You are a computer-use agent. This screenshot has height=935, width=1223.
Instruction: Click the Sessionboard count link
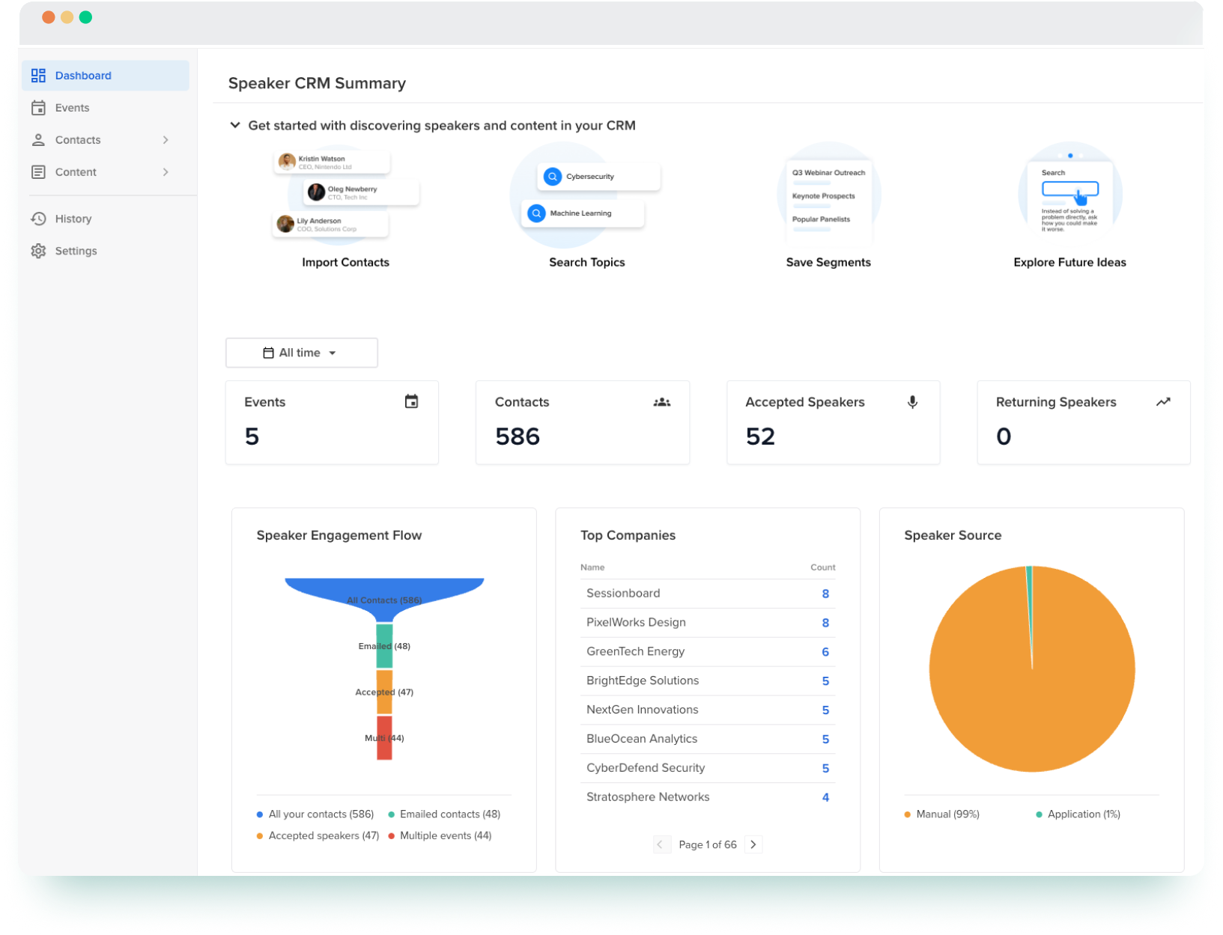click(825, 593)
